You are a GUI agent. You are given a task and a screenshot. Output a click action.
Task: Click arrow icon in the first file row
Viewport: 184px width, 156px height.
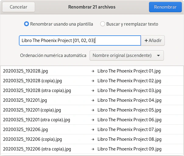pyautogui.click(x=93, y=71)
